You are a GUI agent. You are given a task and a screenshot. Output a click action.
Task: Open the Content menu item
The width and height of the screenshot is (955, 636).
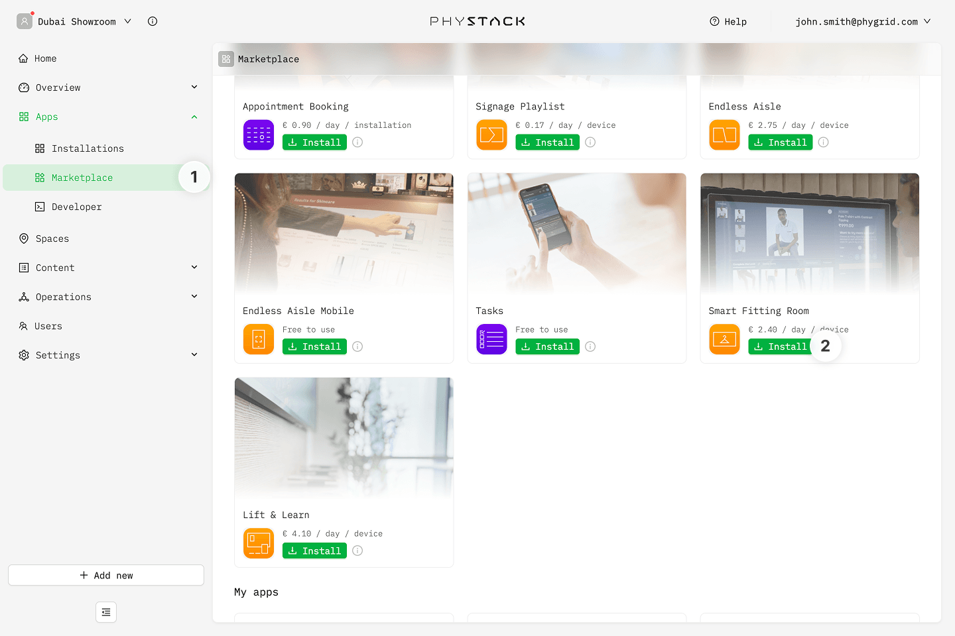click(106, 268)
